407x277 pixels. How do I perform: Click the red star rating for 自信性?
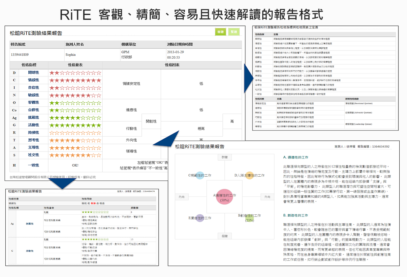(x=75, y=88)
